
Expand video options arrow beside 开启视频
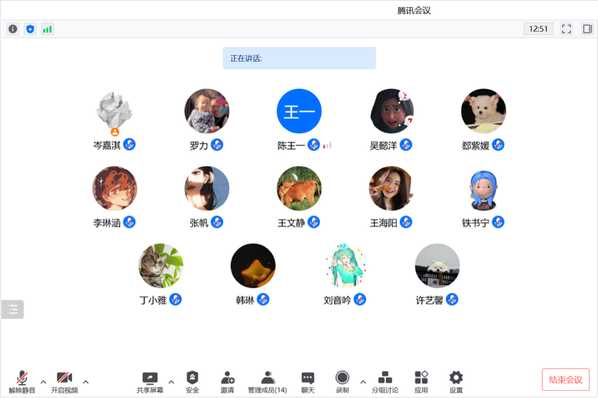point(86,382)
